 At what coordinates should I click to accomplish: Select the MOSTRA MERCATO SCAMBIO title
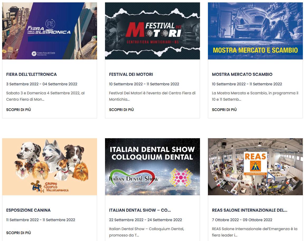pos(242,75)
